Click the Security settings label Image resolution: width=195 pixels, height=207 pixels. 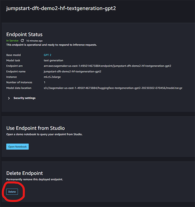25,98
